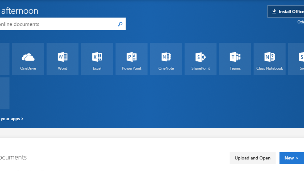Open the Excel app tile
304x171 pixels.
click(97, 59)
